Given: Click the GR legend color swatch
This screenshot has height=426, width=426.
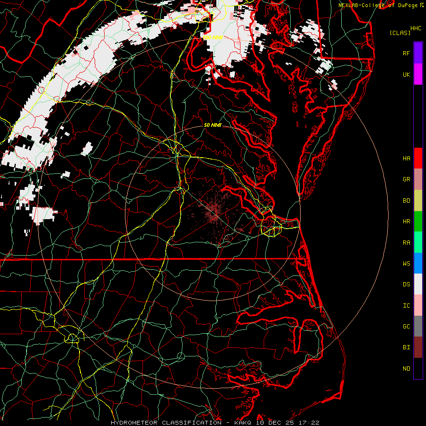Looking at the screenshot, I should tap(418, 179).
